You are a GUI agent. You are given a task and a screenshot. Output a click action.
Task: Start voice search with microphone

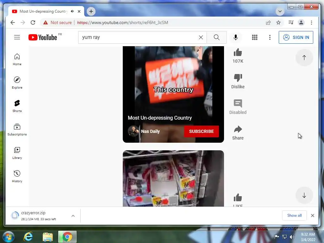[235, 37]
